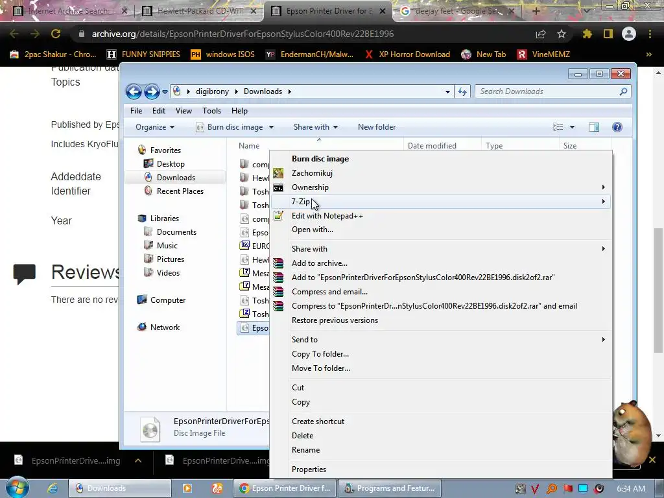Open Chrome profile avatar

629,34
